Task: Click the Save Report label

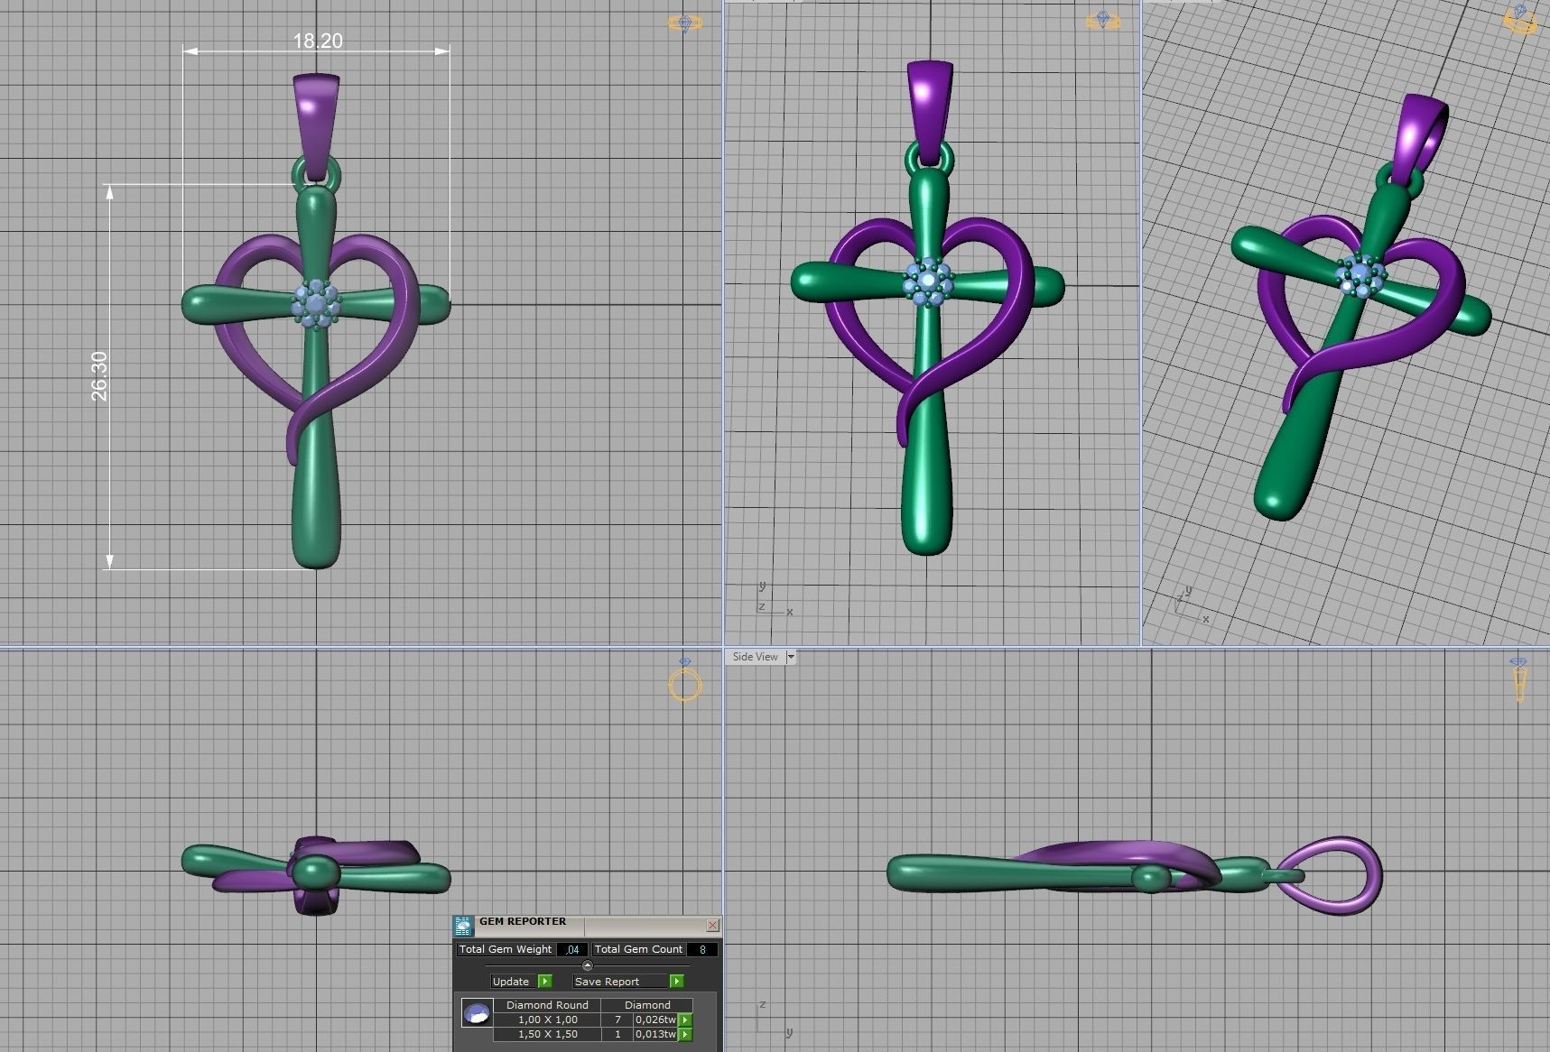Action: [x=620, y=982]
